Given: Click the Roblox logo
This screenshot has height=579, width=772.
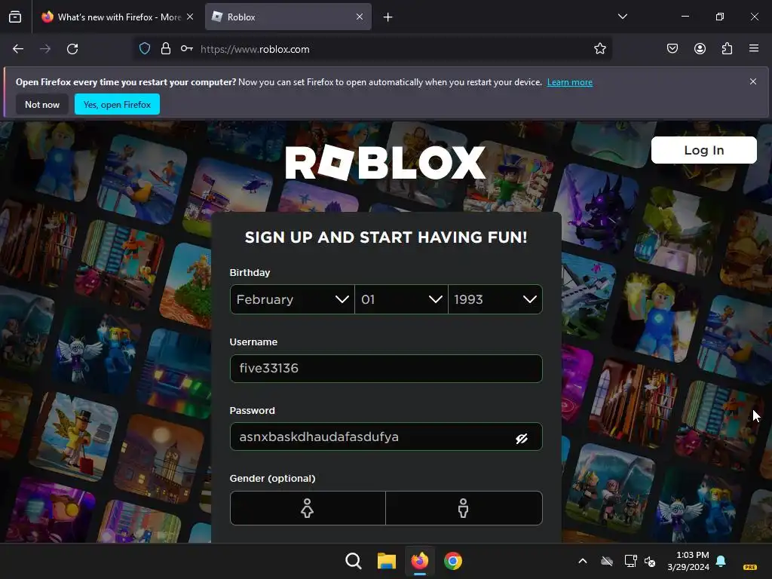Looking at the screenshot, I should (x=385, y=163).
